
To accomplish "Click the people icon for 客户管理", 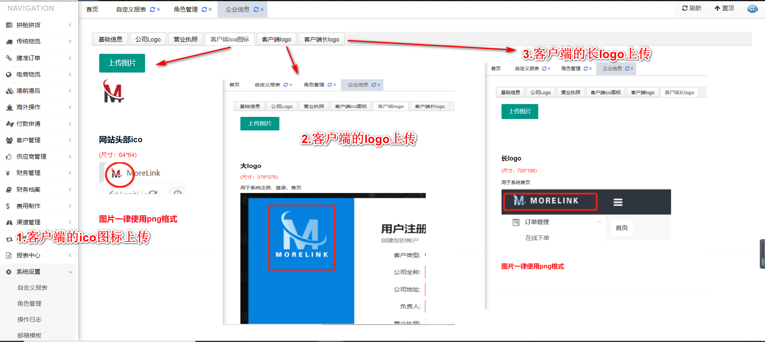I will pyautogui.click(x=10, y=140).
